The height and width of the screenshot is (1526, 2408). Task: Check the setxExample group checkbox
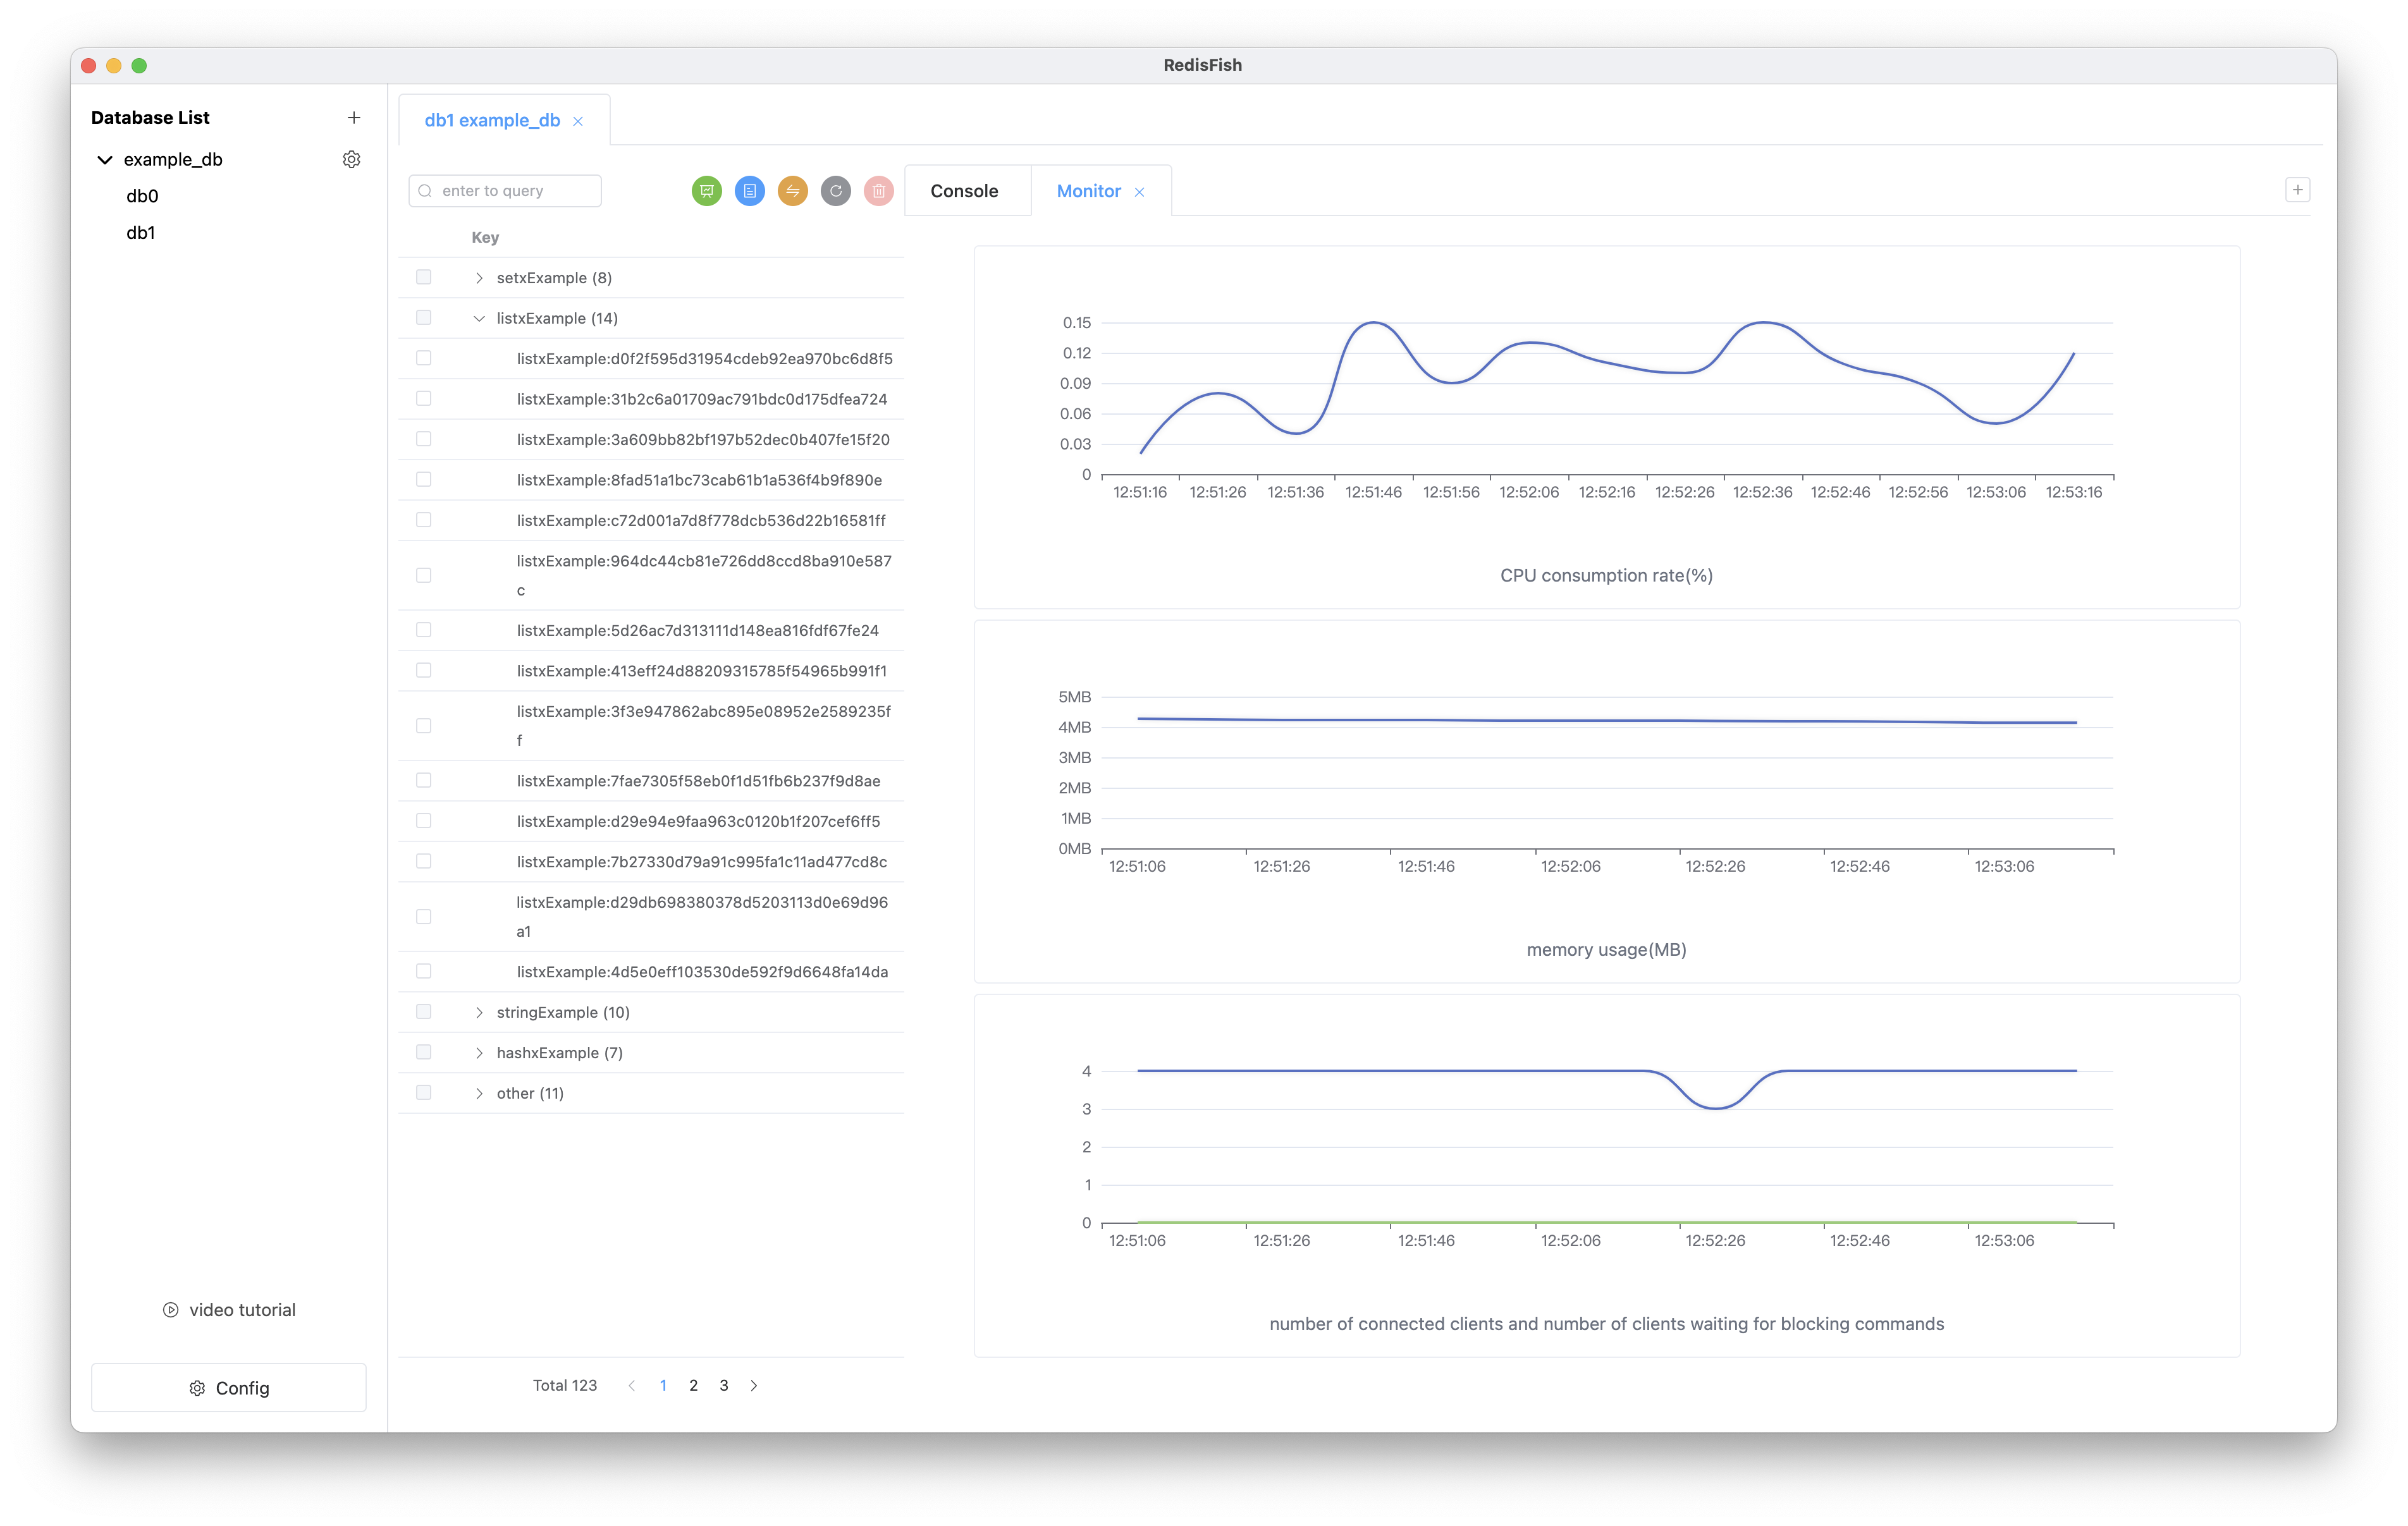click(424, 277)
